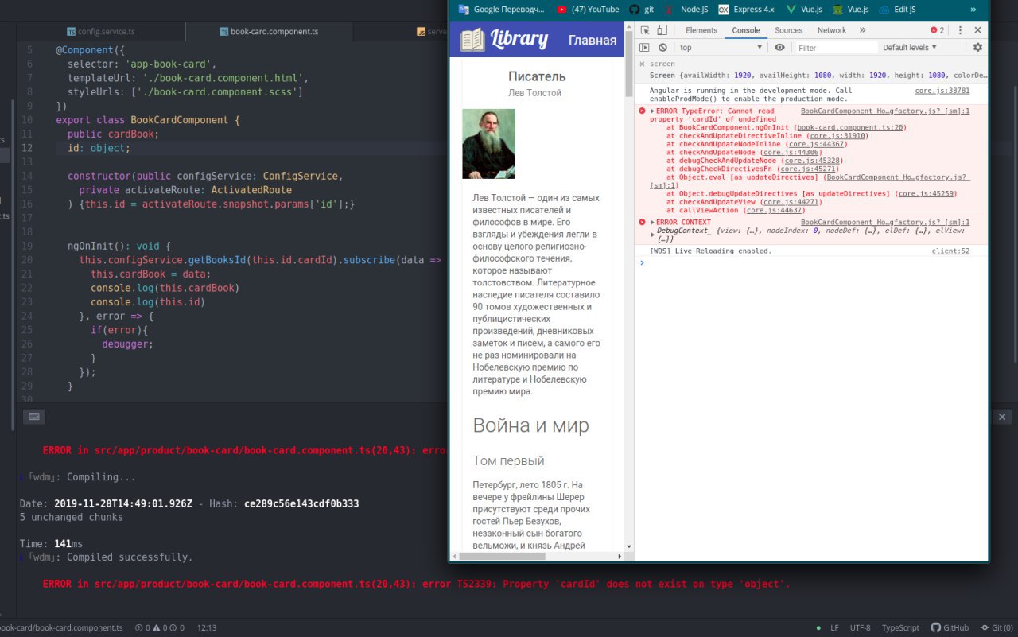
Task: Open the 'top' JavaScript context dropdown
Action: click(721, 48)
